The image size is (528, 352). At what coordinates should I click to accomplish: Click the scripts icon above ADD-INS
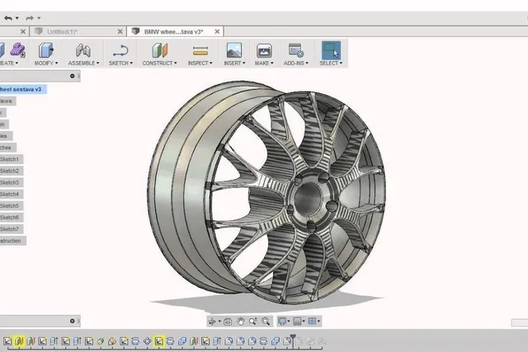(296, 50)
